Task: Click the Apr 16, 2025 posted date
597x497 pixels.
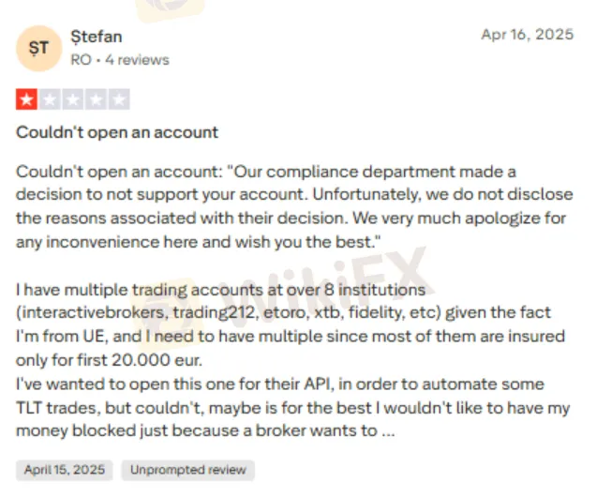Action: pyautogui.click(x=527, y=35)
